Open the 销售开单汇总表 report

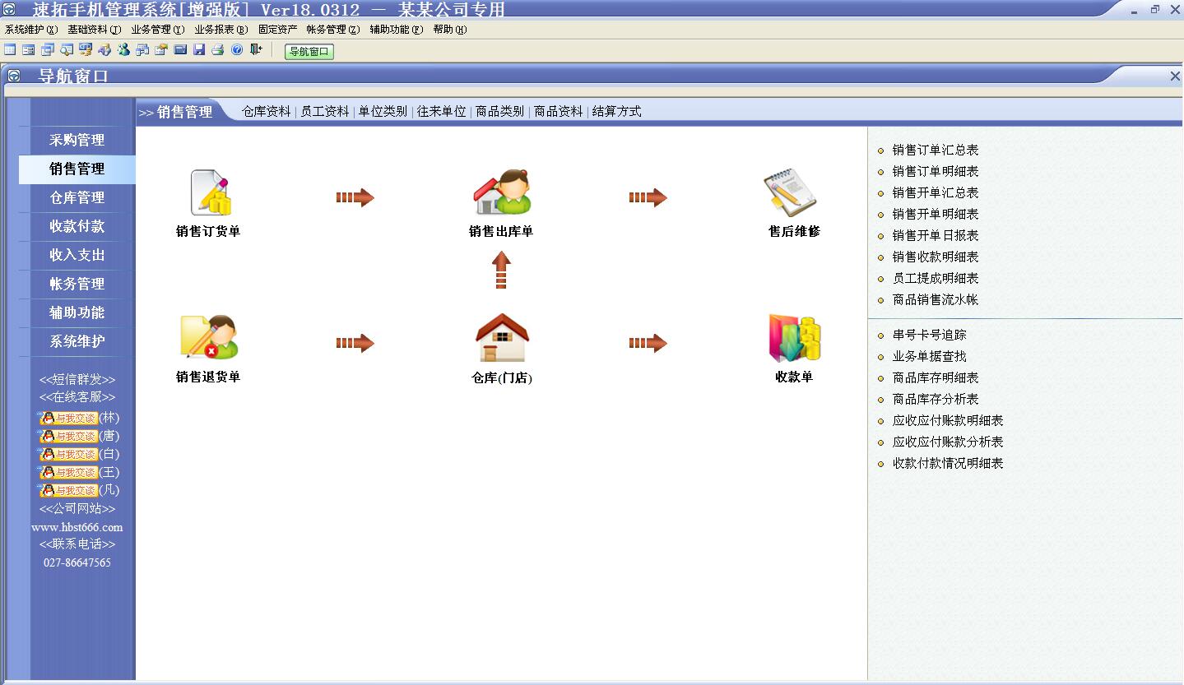(936, 192)
